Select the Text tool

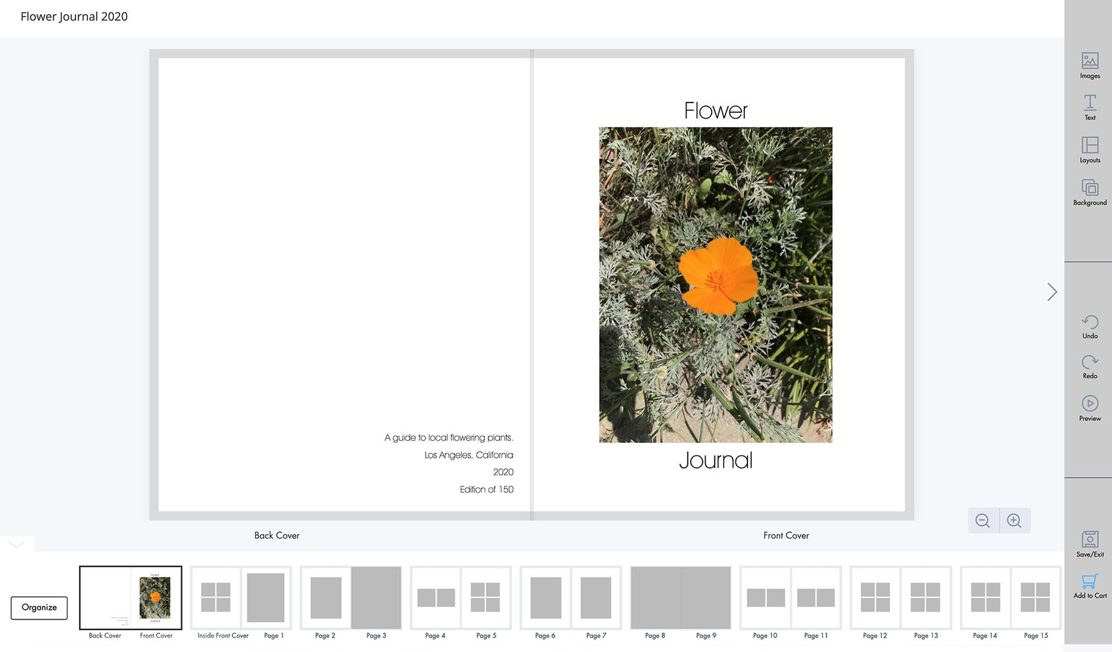(1090, 107)
